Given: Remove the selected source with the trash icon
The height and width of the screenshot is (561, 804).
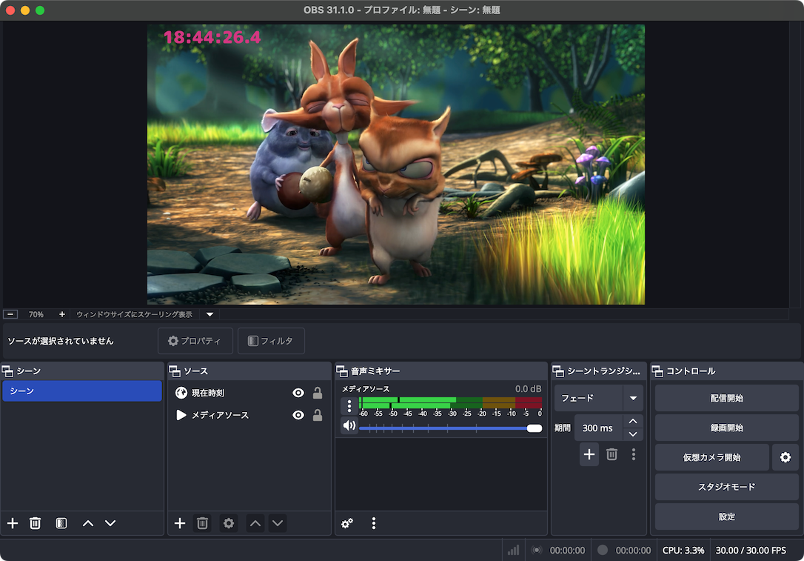Looking at the screenshot, I should (203, 523).
